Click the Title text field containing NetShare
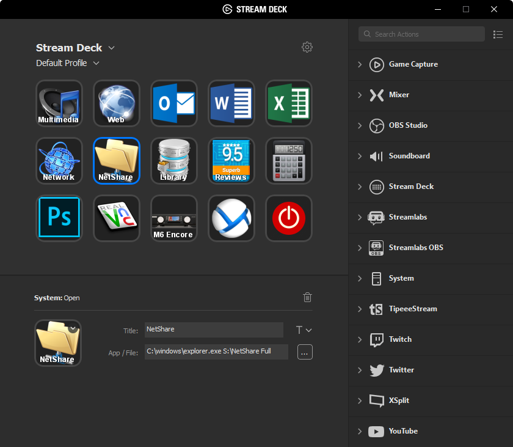Image resolution: width=513 pixels, height=447 pixels. click(x=214, y=330)
